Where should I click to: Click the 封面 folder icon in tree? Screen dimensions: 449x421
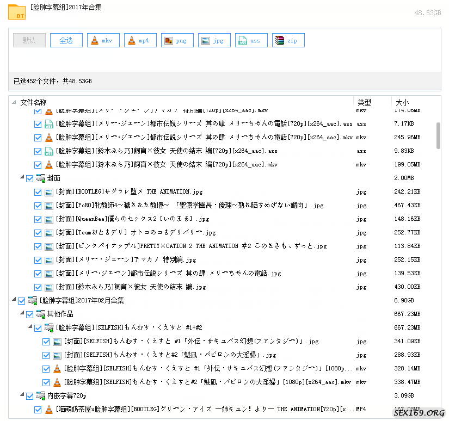click(x=41, y=178)
